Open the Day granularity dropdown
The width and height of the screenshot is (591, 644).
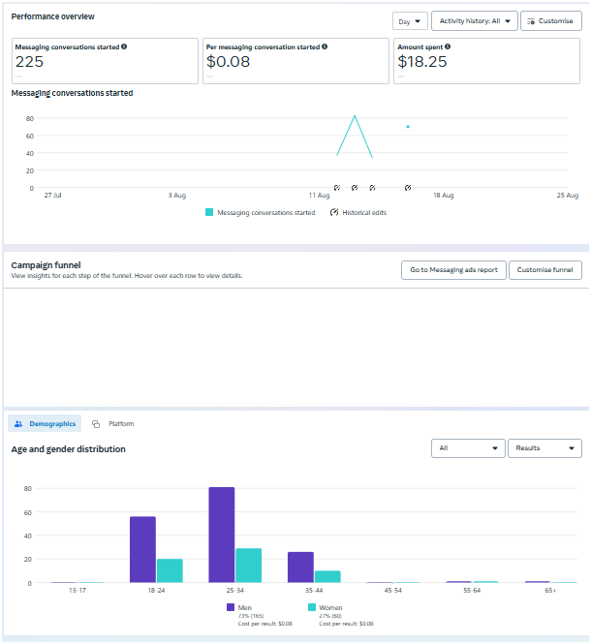tap(411, 21)
